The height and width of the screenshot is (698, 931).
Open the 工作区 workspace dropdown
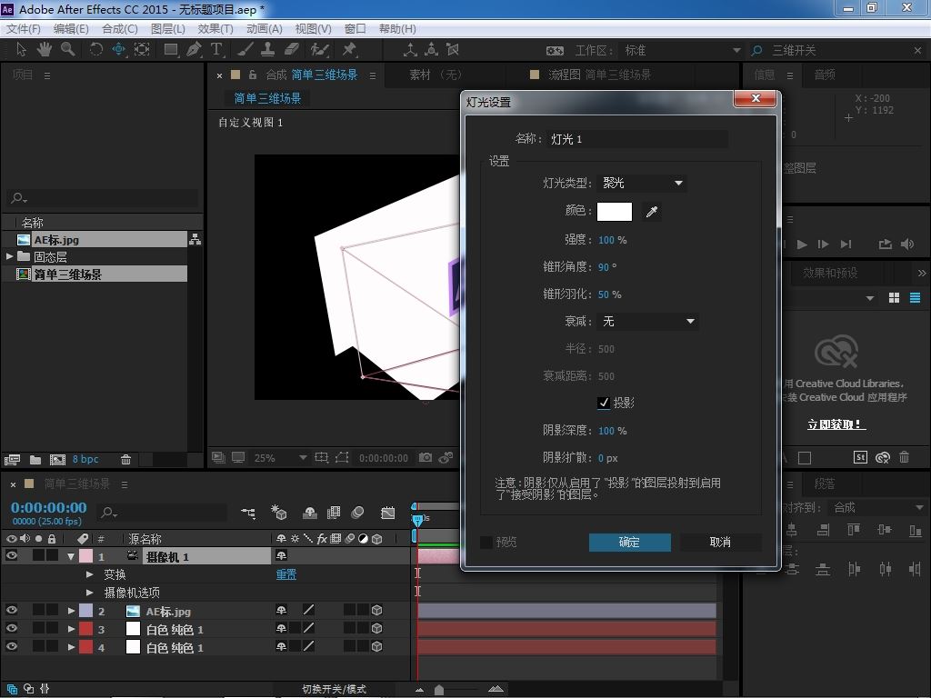pyautogui.click(x=680, y=51)
